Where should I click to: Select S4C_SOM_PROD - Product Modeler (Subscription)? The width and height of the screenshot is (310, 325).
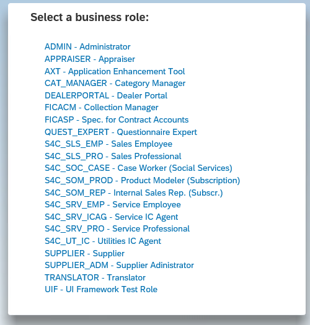tap(142, 180)
